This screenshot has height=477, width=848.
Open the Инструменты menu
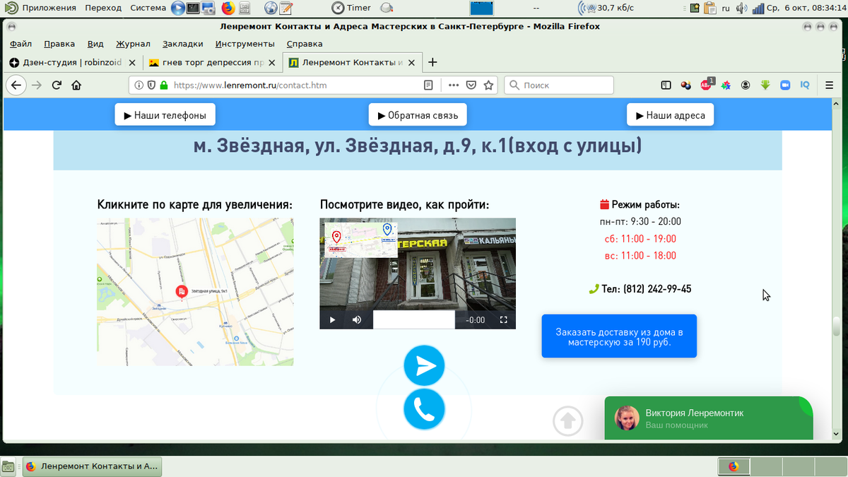pos(245,44)
